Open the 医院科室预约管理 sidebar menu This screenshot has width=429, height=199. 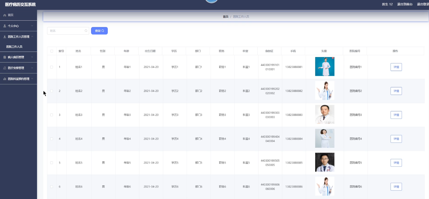click(x=19, y=79)
